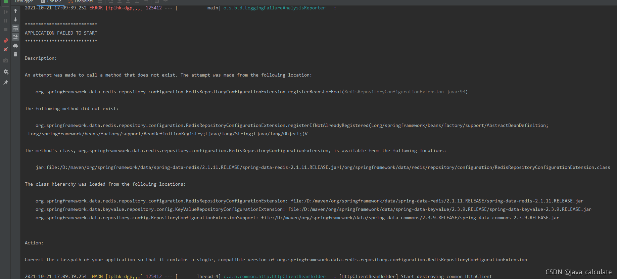617x279 pixels.
Task: Click the Stop process square icon
Action: pyautogui.click(x=6, y=30)
